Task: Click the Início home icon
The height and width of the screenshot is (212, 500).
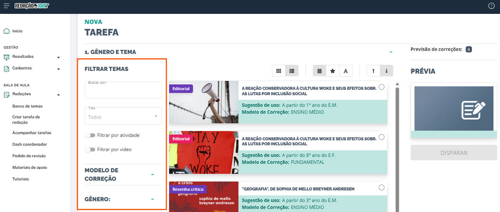Action: tap(6, 31)
